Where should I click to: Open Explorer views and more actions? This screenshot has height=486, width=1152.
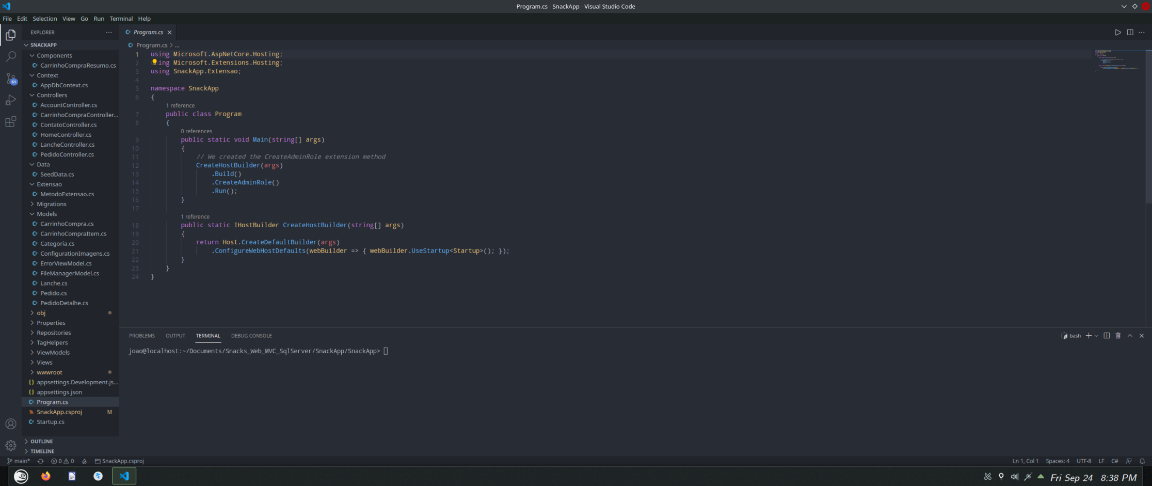pyautogui.click(x=109, y=32)
